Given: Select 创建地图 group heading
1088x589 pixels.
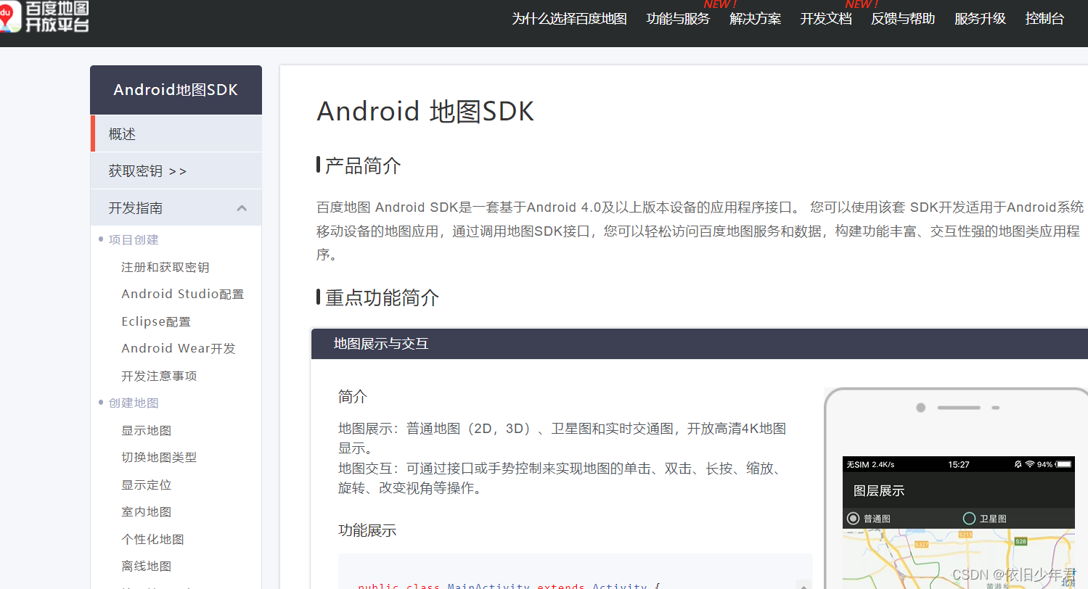Looking at the screenshot, I should (134, 403).
